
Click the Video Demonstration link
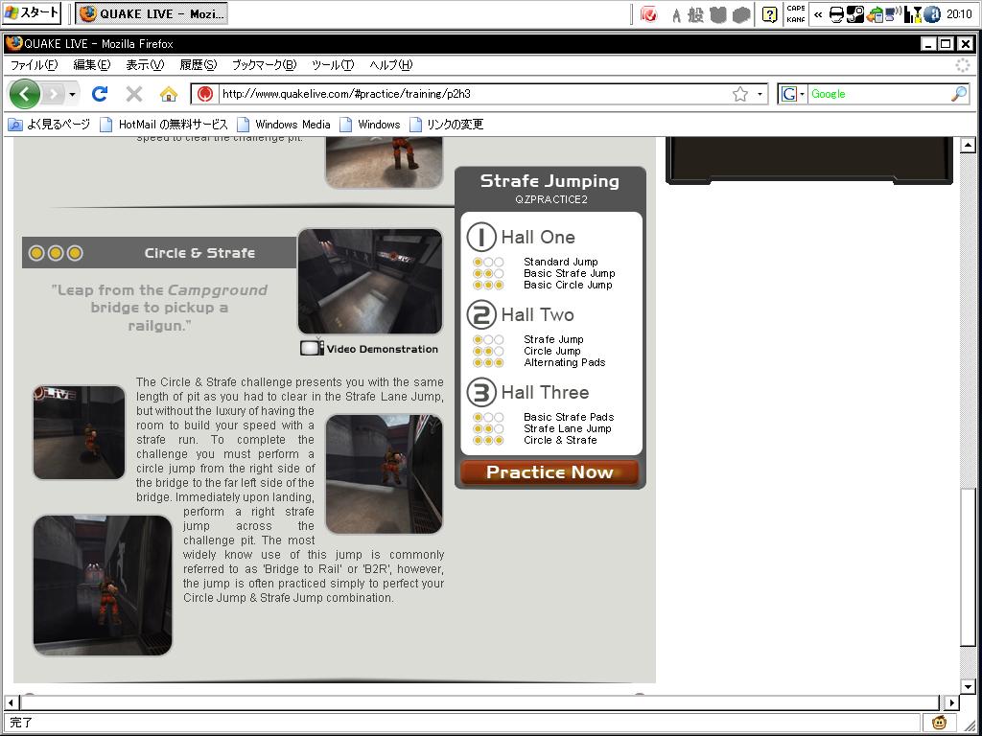coord(382,349)
